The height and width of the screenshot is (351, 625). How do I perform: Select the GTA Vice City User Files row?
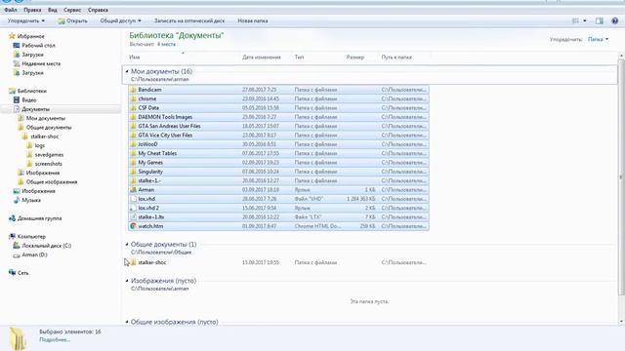point(278,136)
